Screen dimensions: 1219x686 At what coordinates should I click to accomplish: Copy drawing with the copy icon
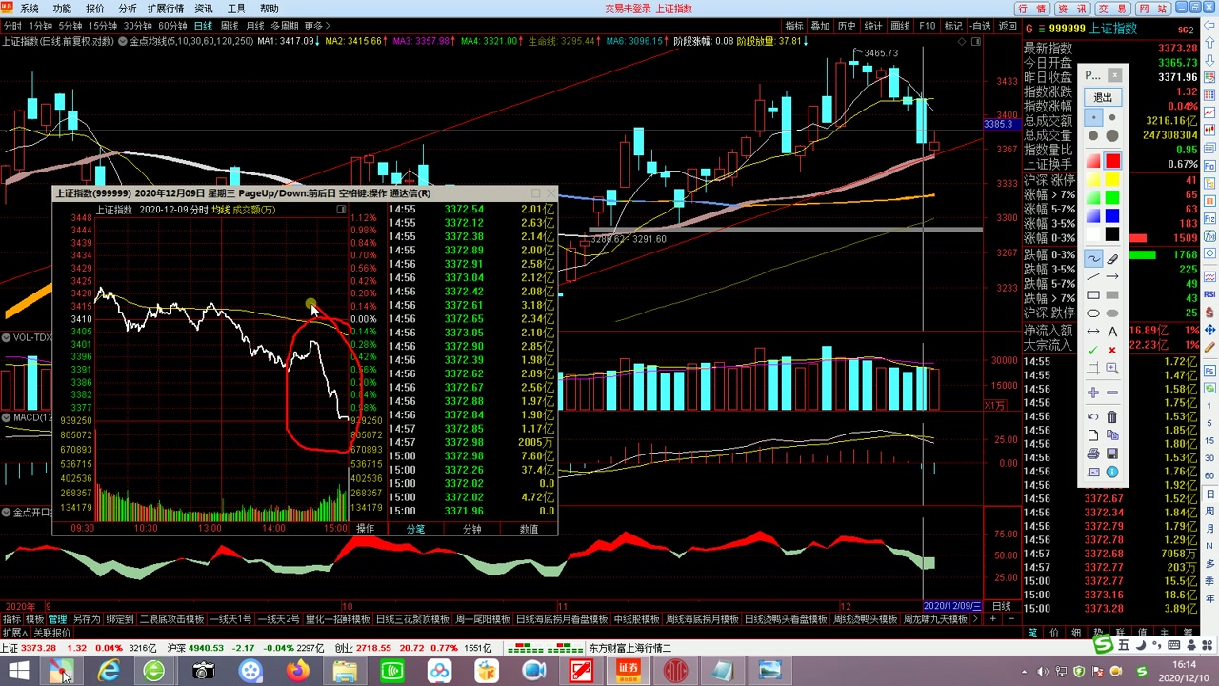coord(1112,435)
